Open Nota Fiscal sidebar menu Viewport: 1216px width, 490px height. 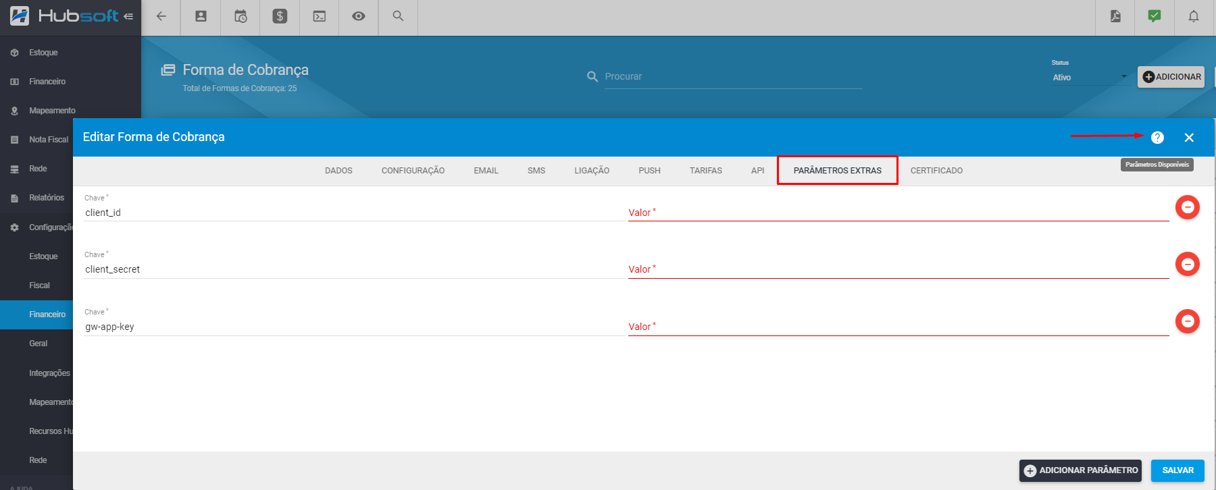click(x=49, y=140)
